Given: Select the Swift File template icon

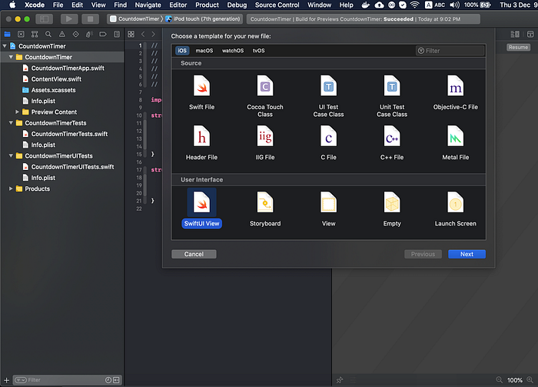Looking at the screenshot, I should tap(202, 85).
